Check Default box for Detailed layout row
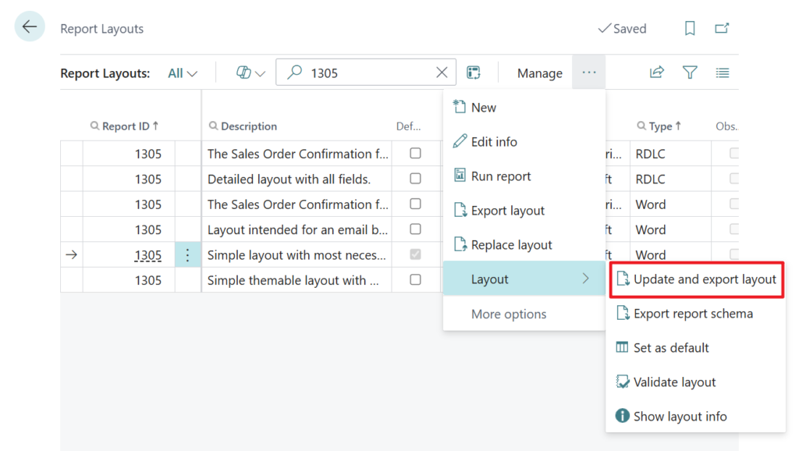This screenshot has height=451, width=799. 415,179
